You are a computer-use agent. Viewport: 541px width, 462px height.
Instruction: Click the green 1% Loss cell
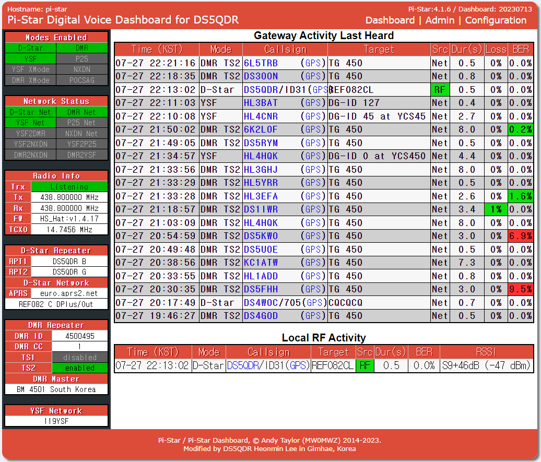click(496, 209)
